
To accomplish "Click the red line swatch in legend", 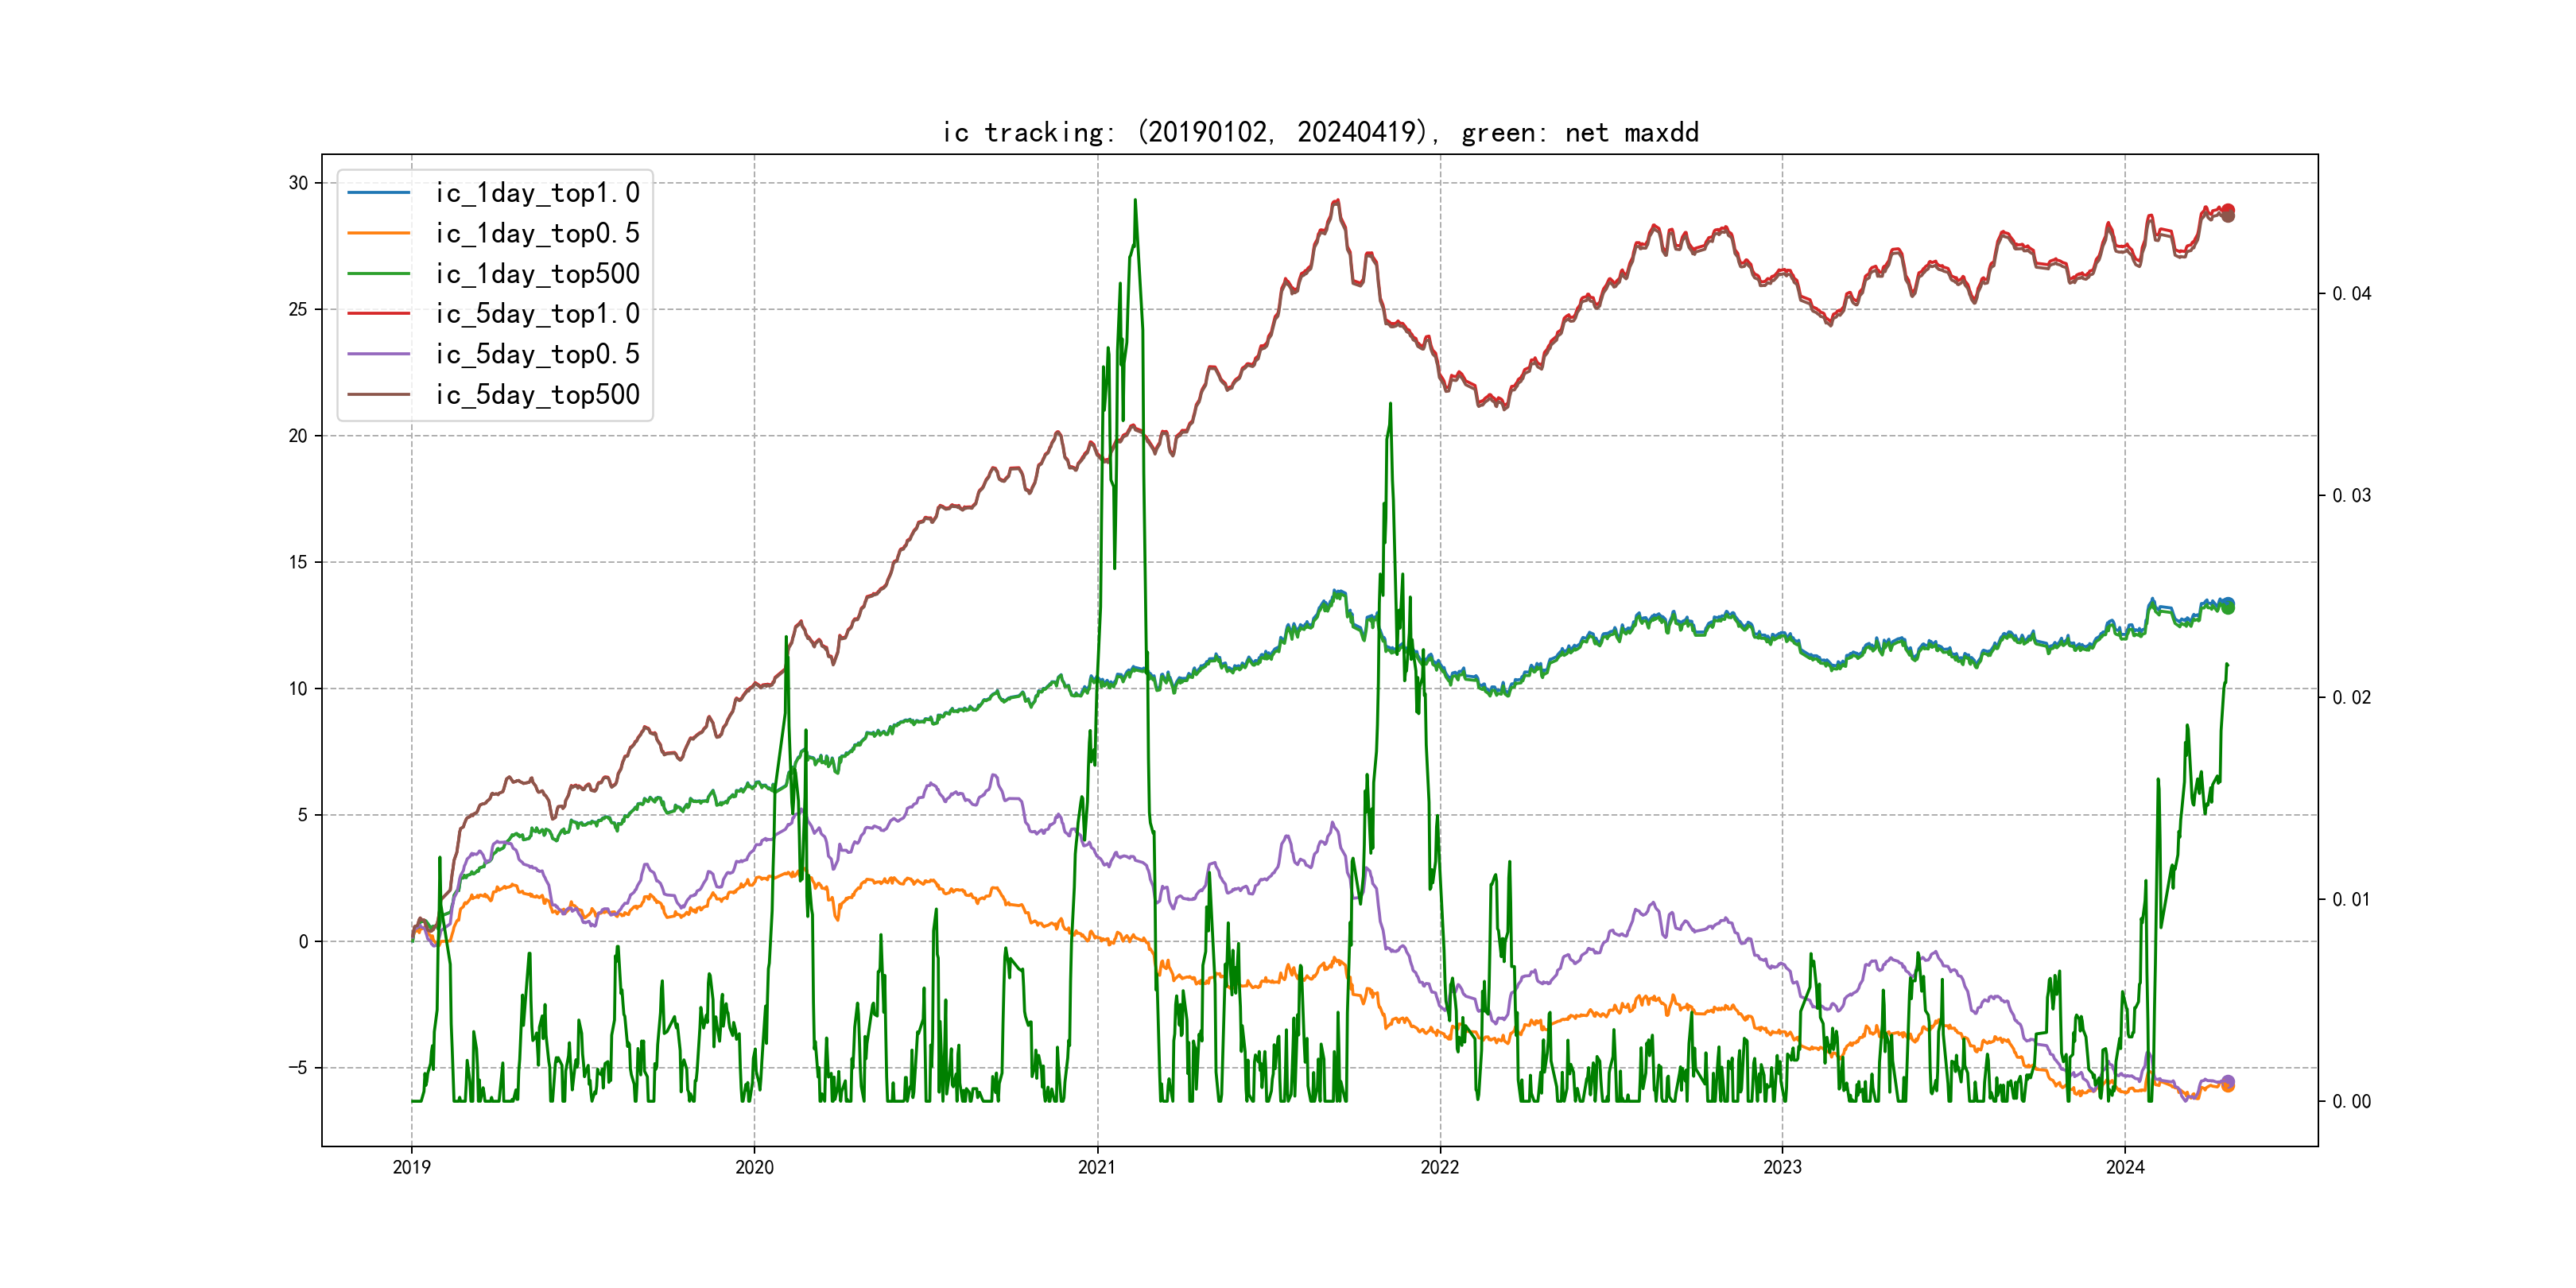I will [379, 314].
